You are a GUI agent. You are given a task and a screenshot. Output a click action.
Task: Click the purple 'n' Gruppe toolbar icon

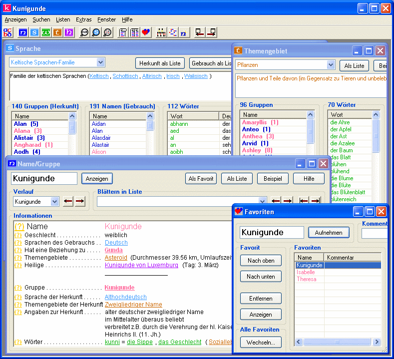(69, 33)
